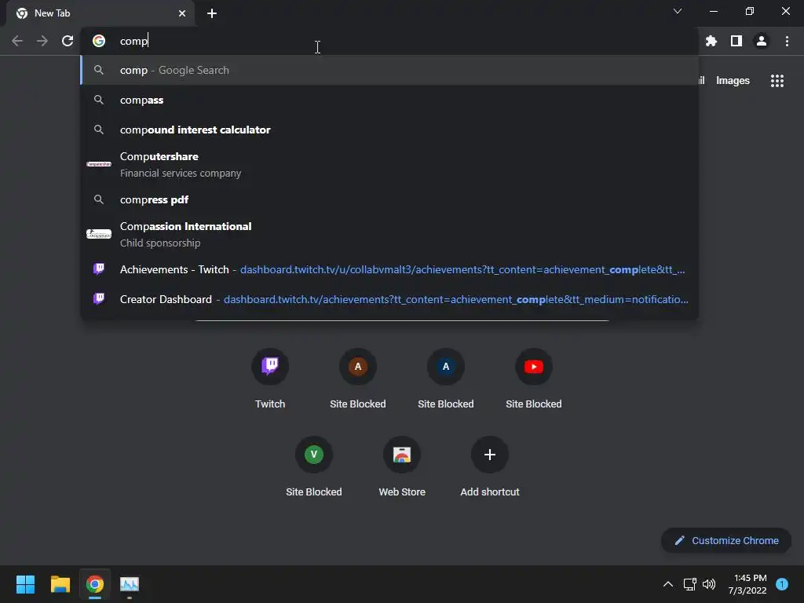Viewport: 804px width, 603px height.
Task: Click the browser forward arrow
Action: (x=42, y=41)
